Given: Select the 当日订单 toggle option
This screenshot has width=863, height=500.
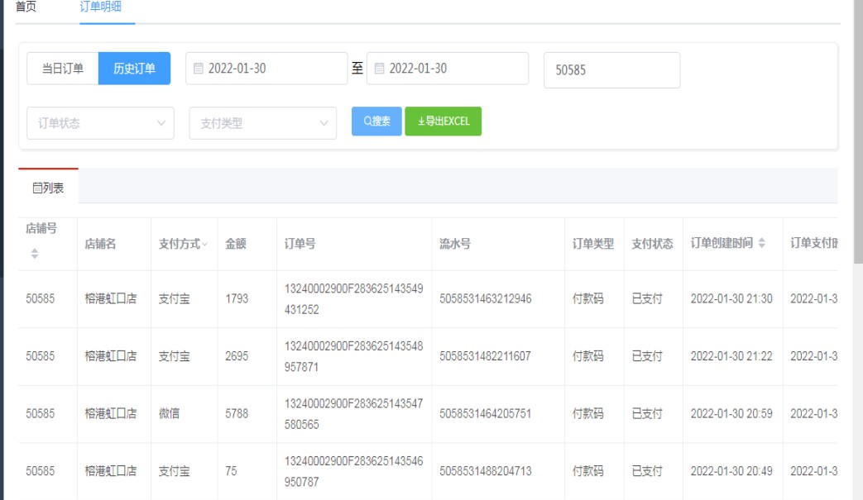Looking at the screenshot, I should click(63, 69).
